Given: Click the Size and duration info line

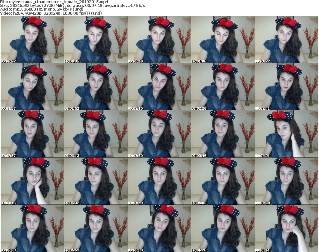Looking at the screenshot, I should tap(72, 6).
